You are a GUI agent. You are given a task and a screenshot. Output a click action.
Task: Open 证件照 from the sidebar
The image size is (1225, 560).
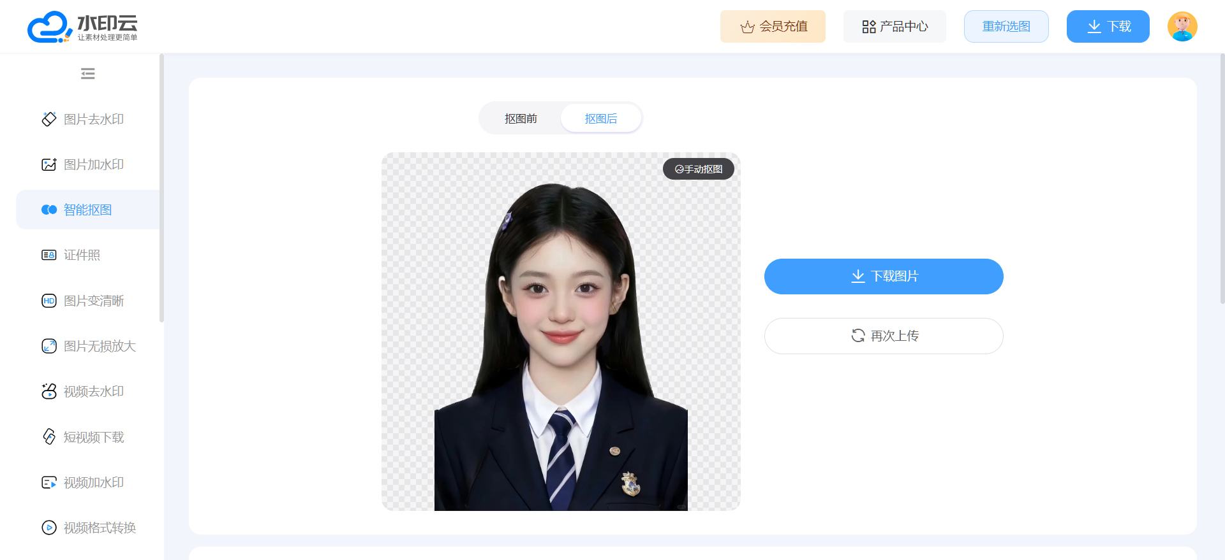pos(88,255)
